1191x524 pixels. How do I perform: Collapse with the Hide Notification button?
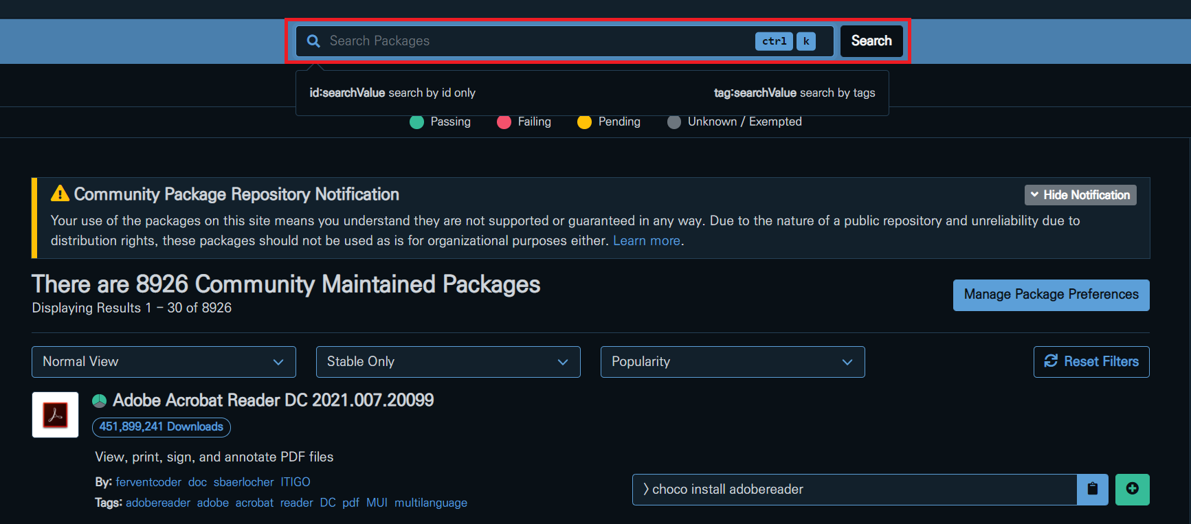tap(1080, 195)
